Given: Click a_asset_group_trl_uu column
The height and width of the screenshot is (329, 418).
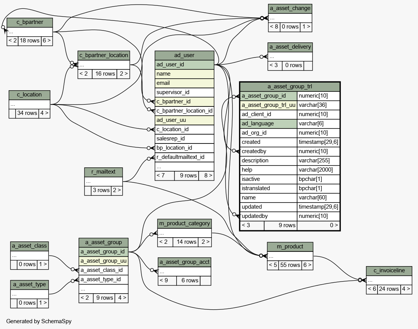Looking at the screenshot, I should [268, 105].
